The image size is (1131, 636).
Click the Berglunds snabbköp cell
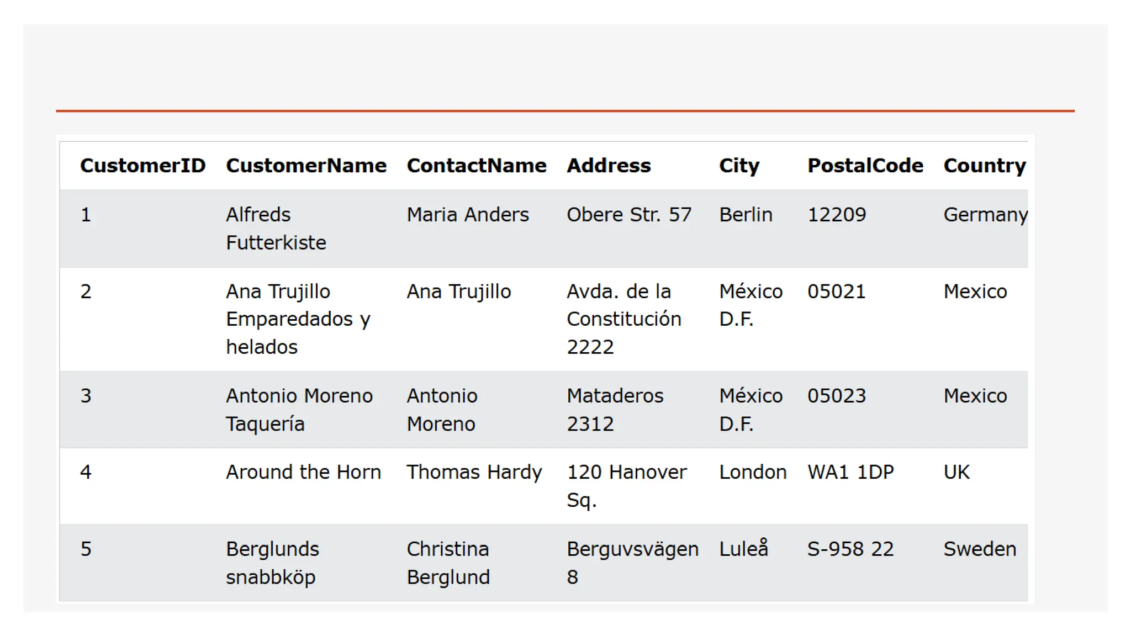[272, 563]
